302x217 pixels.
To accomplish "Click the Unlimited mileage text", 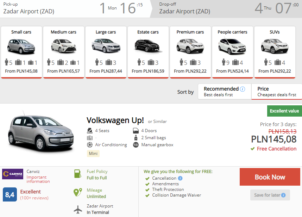I will click(96, 196).
